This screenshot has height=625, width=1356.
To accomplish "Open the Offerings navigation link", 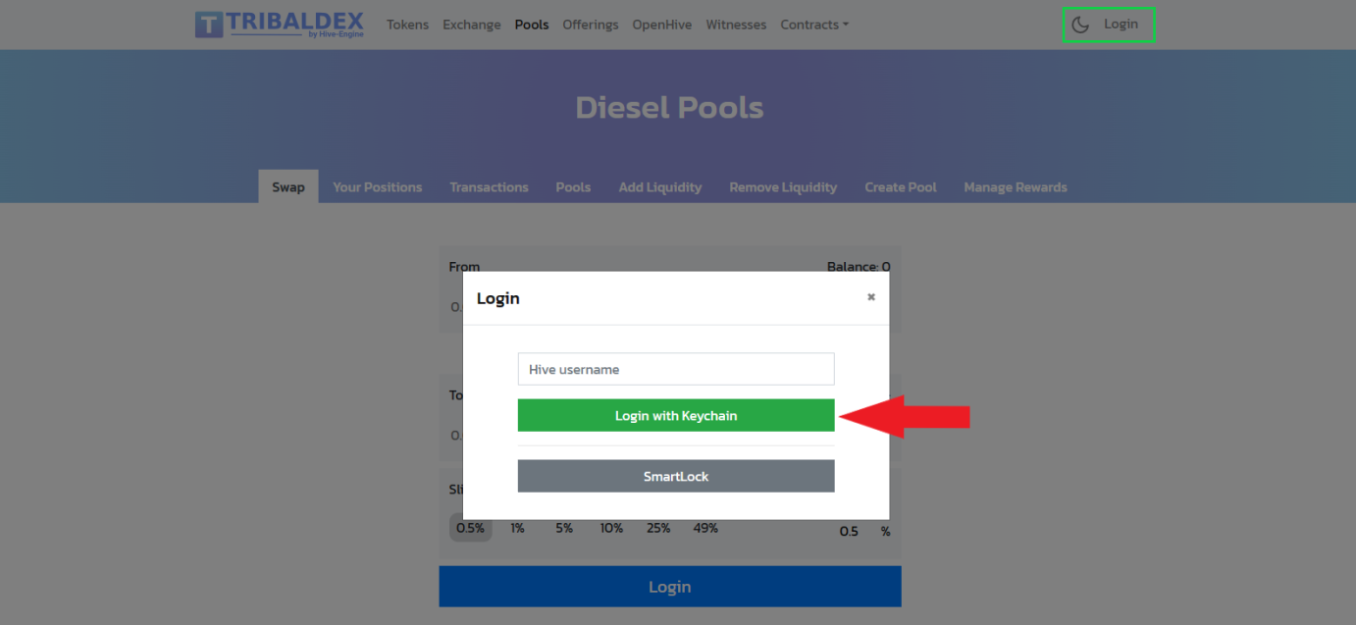I will coord(591,25).
